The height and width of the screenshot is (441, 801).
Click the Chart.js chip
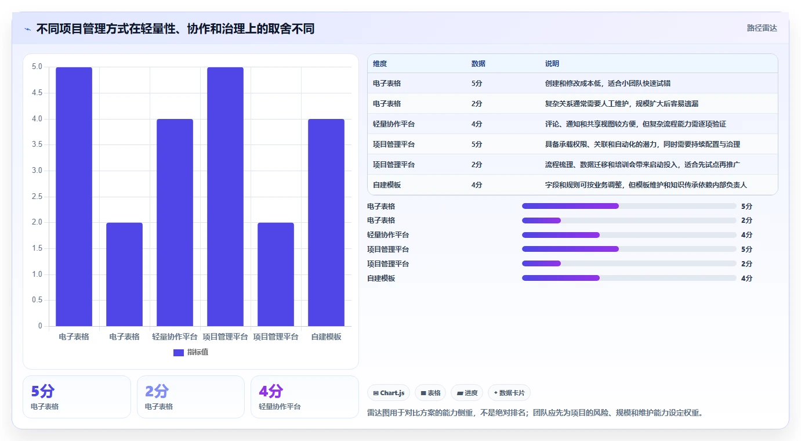(x=389, y=393)
